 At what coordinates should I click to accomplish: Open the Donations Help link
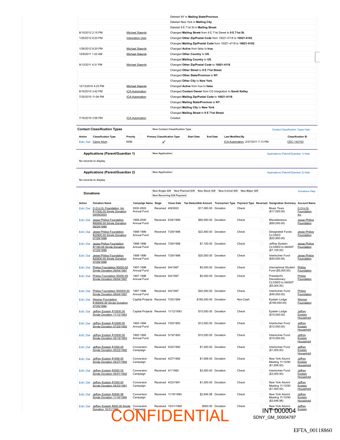(307, 191)
